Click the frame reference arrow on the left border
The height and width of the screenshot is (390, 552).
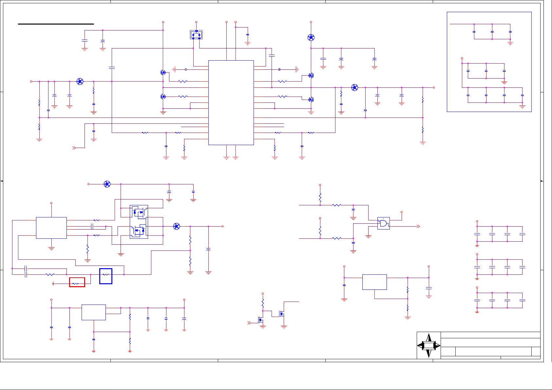2,181
